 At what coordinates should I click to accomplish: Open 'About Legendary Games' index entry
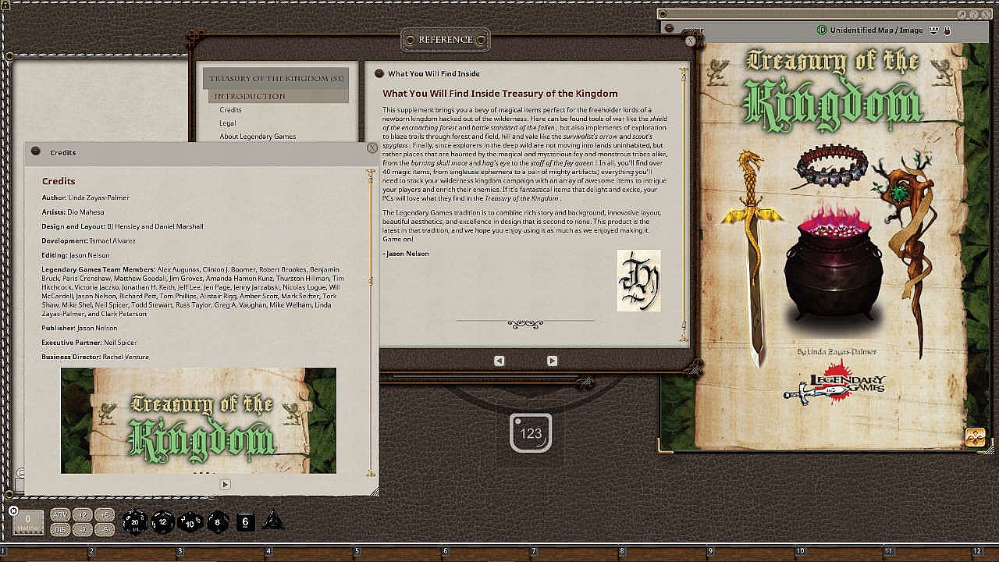tap(258, 137)
